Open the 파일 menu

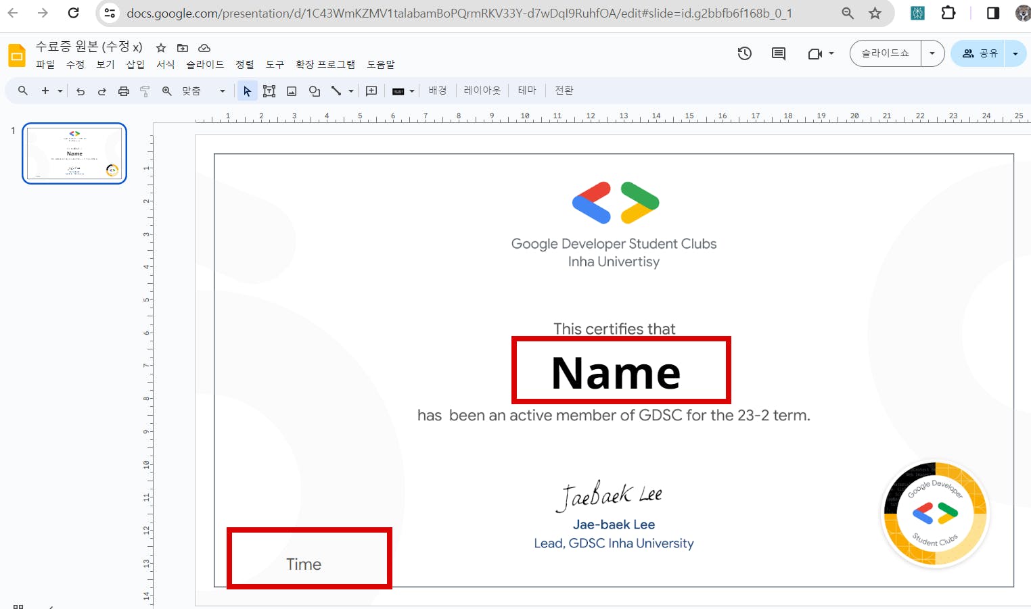(x=45, y=64)
